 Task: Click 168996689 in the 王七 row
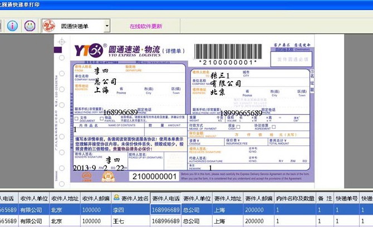coord(166,221)
